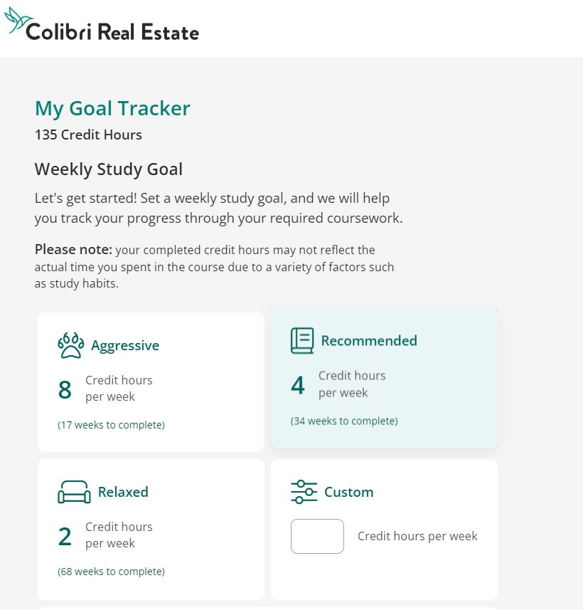Image resolution: width=583 pixels, height=610 pixels.
Task: Click the Custom credit hours input box
Action: (317, 536)
